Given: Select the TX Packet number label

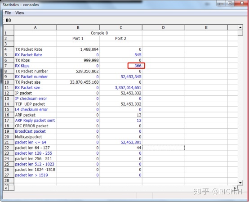Looking at the screenshot, I should tap(31, 71).
